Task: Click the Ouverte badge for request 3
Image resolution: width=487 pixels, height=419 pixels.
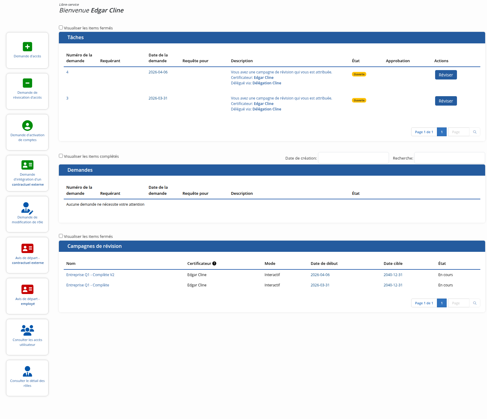Action: pyautogui.click(x=359, y=100)
